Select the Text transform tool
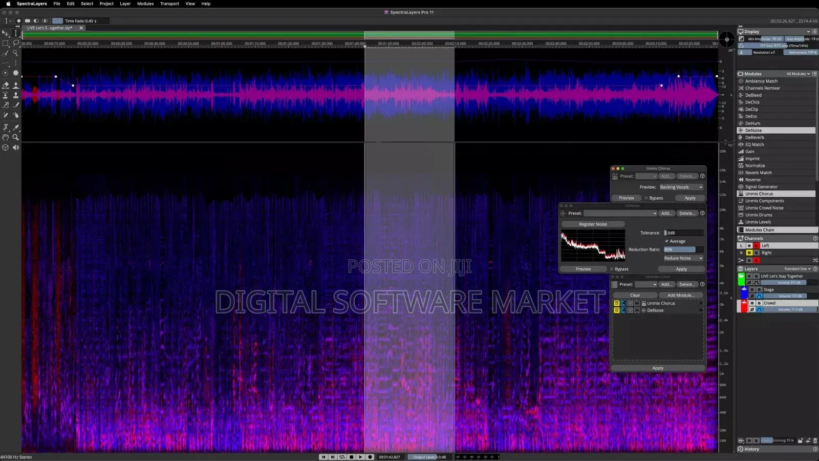 pos(6,128)
